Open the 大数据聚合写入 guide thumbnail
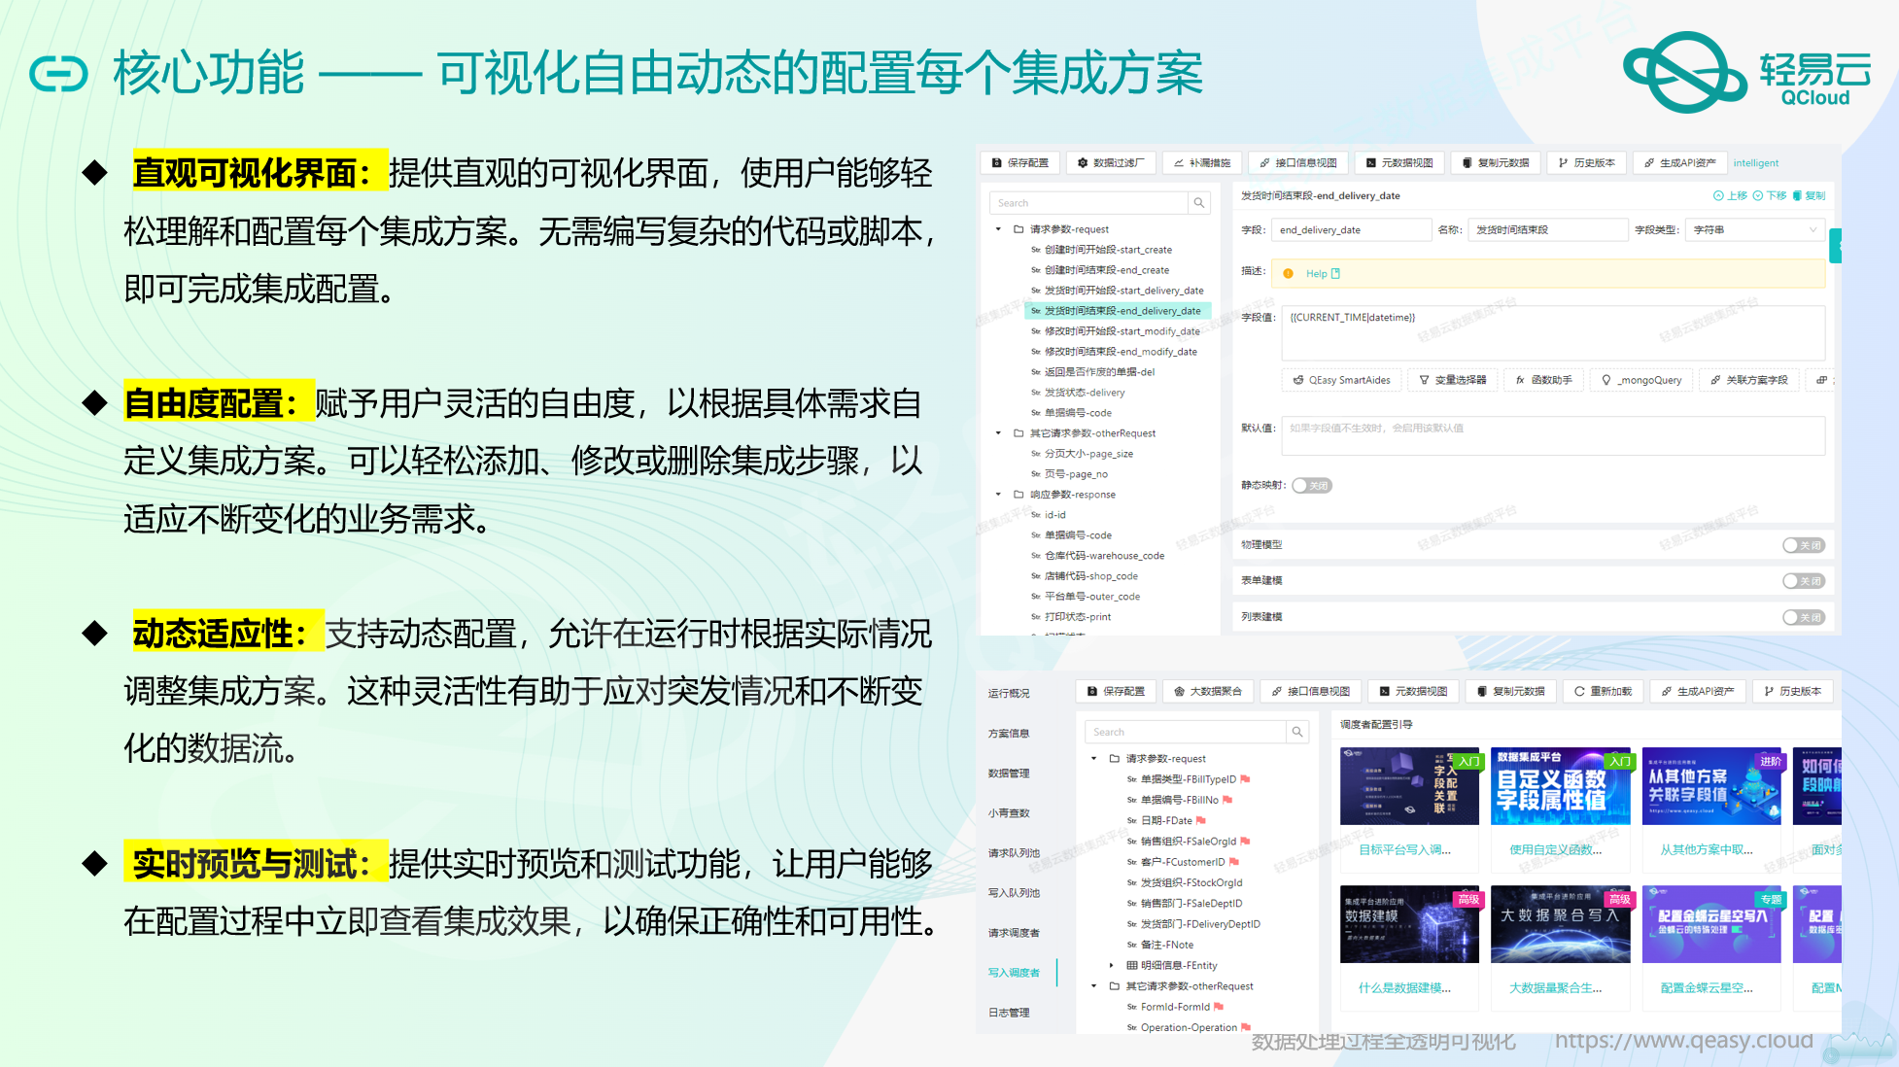 pos(1560,924)
